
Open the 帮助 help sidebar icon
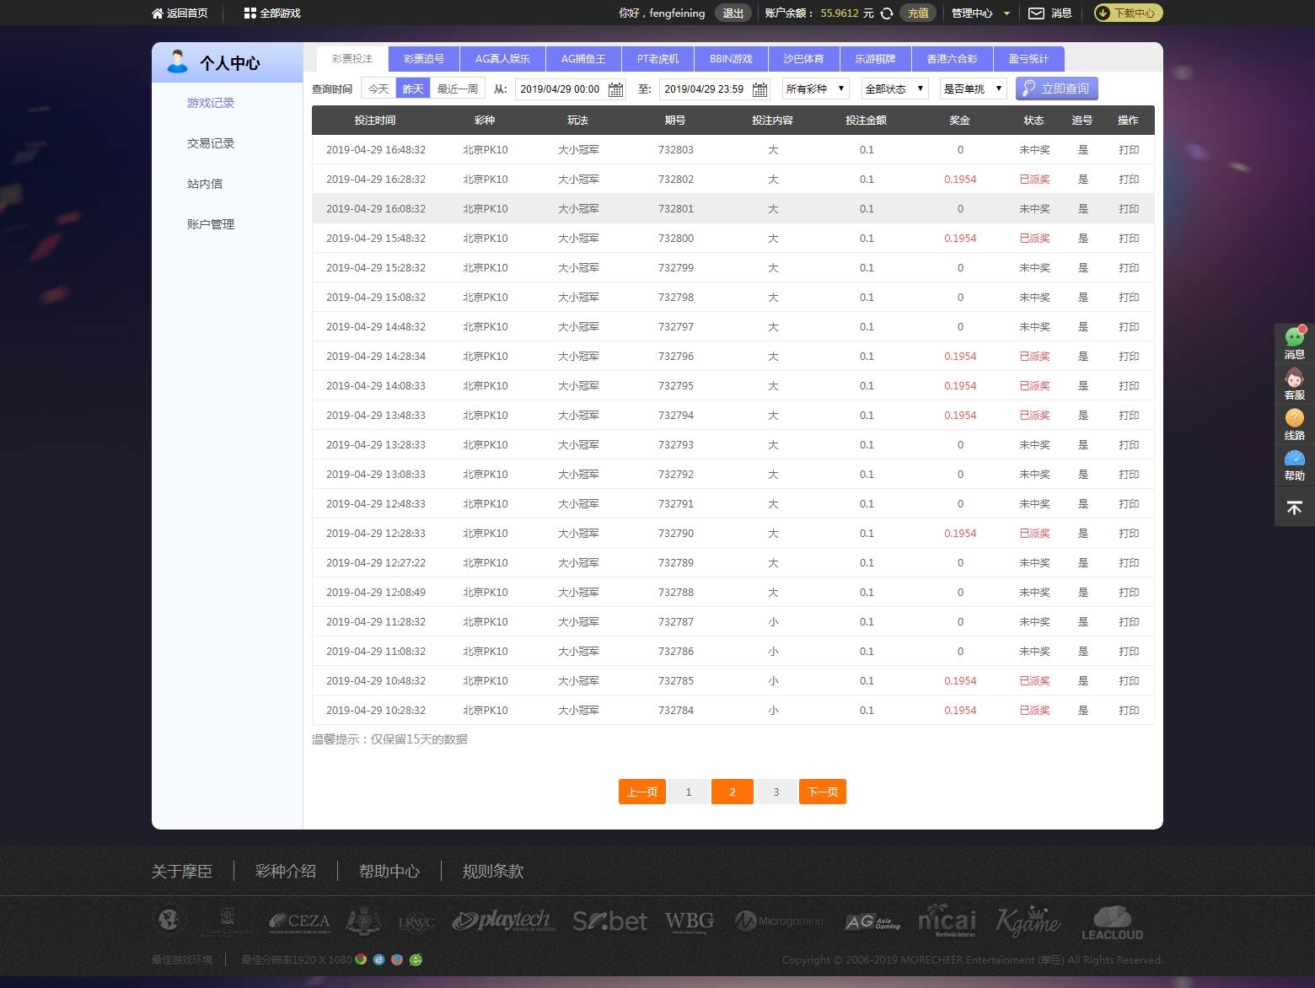pyautogui.click(x=1294, y=459)
